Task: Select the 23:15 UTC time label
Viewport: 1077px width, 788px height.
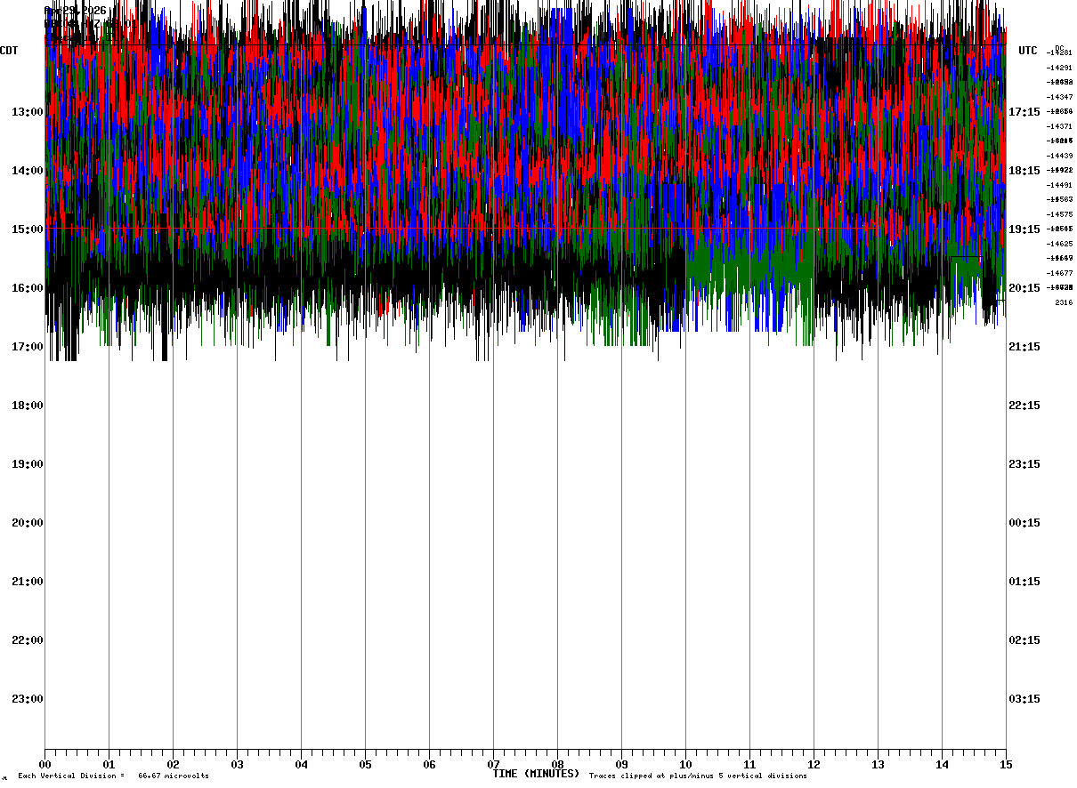Action: click(1024, 464)
